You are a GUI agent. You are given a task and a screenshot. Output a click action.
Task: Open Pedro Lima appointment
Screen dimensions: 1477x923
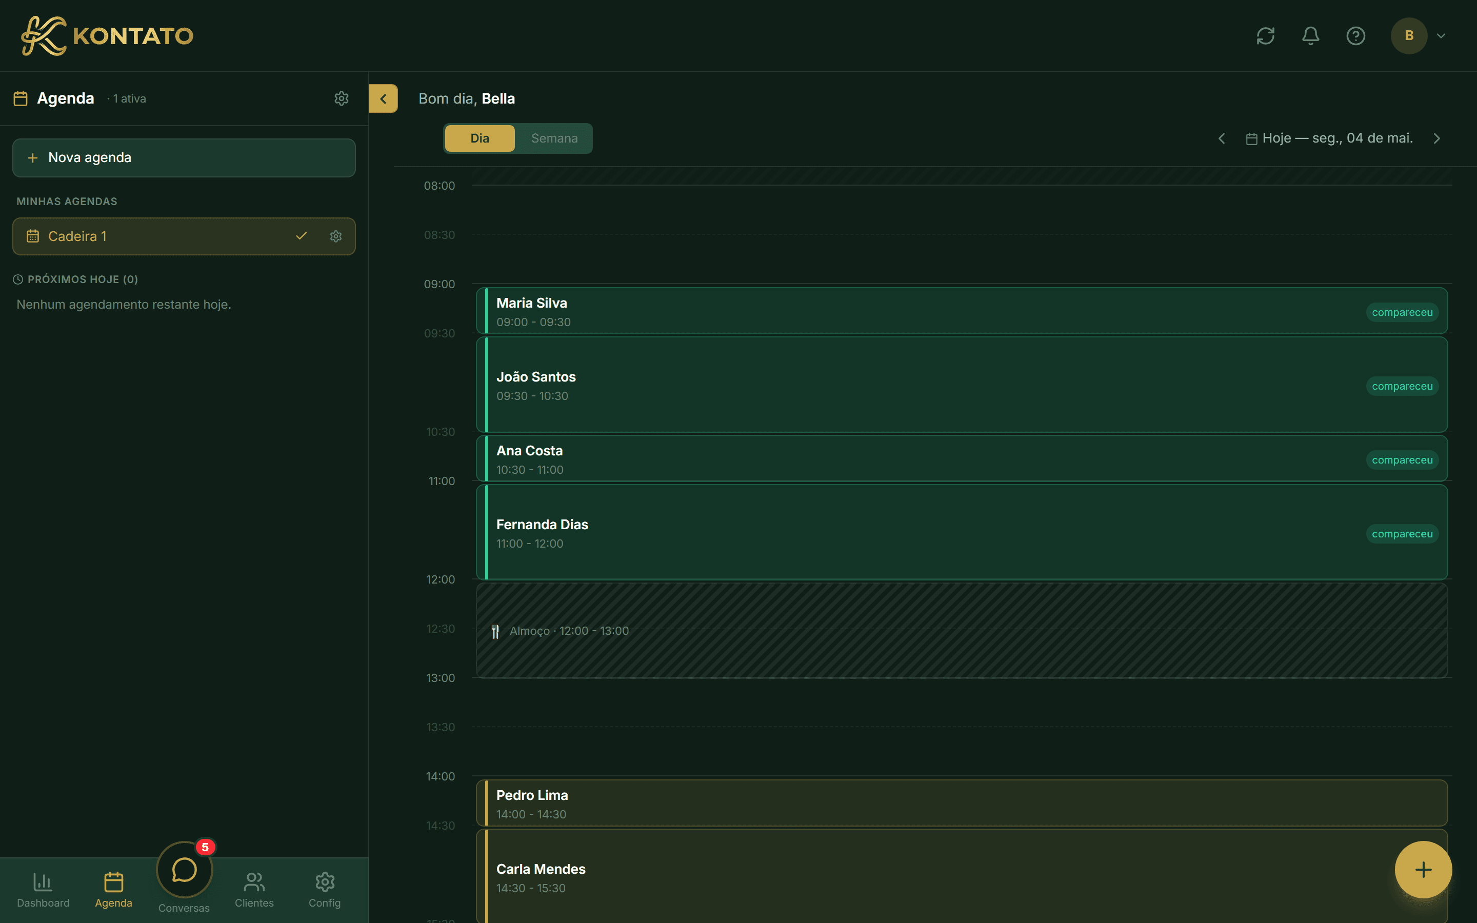coord(962,804)
